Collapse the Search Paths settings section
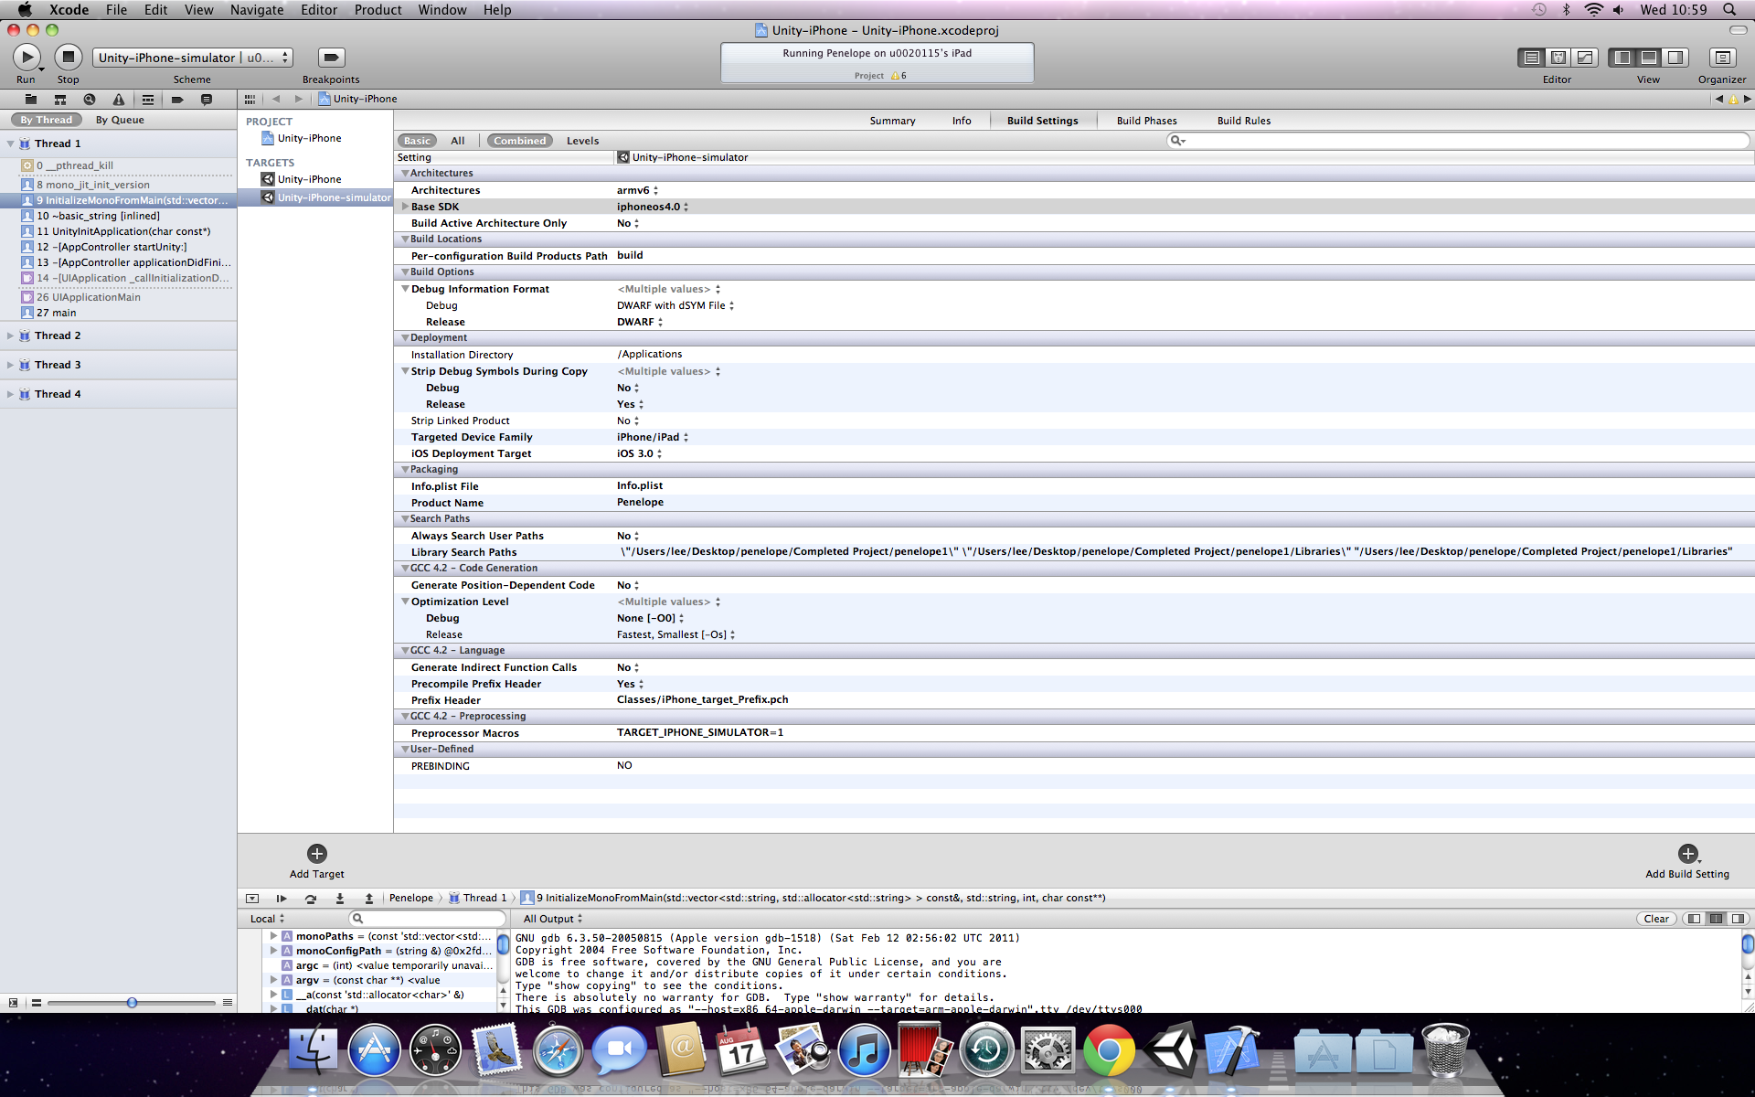Screen dimensions: 1755x1097 coord(405,519)
